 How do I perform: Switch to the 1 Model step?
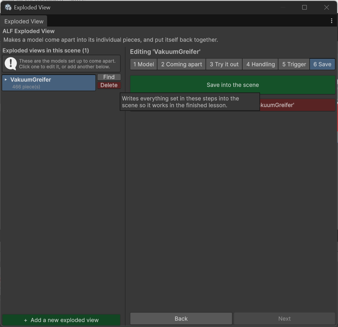click(143, 64)
